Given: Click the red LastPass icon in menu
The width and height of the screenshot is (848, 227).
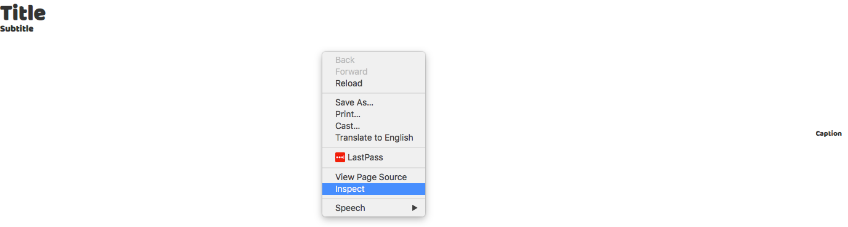Looking at the screenshot, I should pos(340,157).
